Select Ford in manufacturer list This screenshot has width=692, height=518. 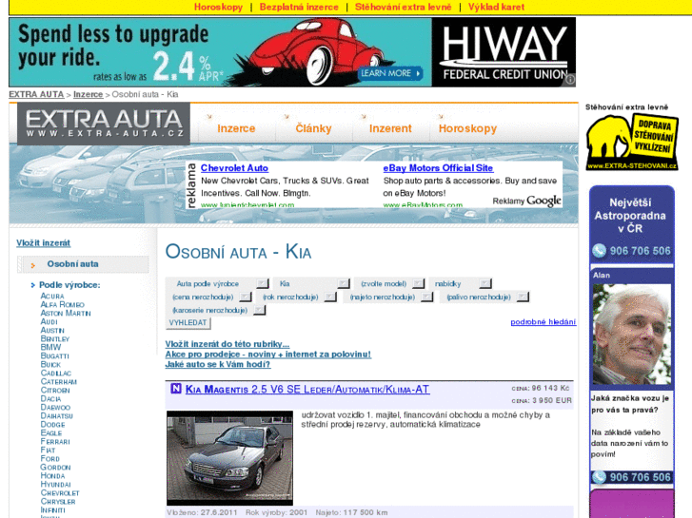click(x=49, y=458)
